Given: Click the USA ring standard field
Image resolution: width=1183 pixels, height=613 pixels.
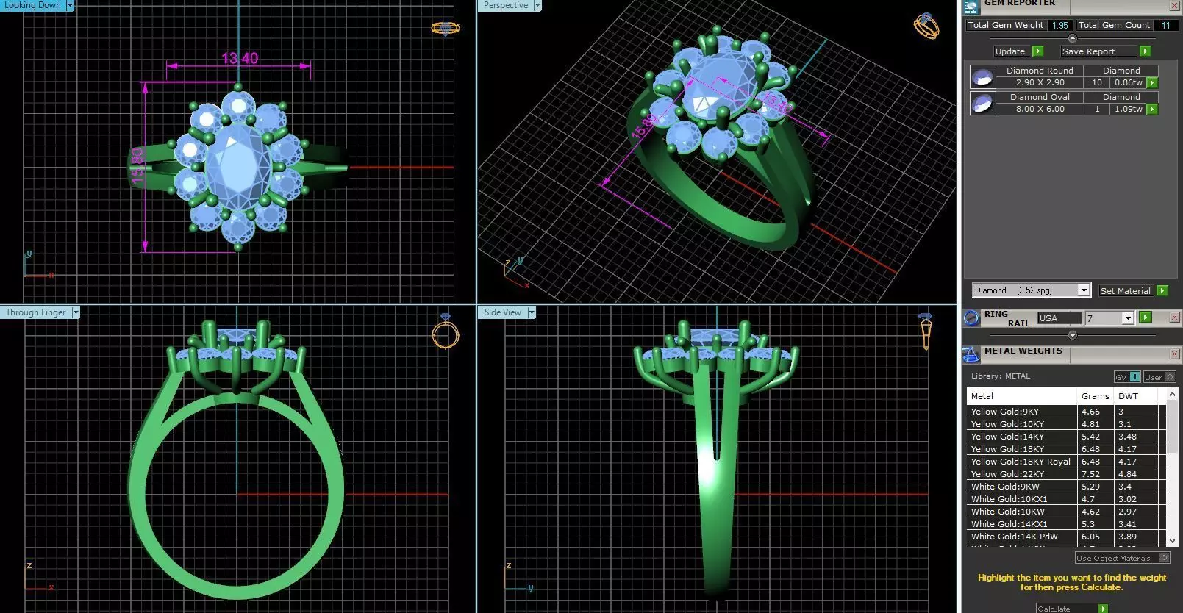Looking at the screenshot, I should [1059, 318].
